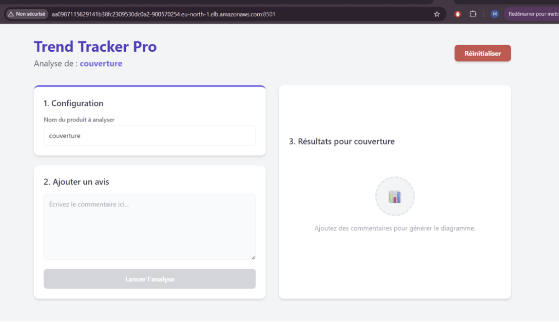Click the 3. Résultats pour couverture heading
The width and height of the screenshot is (559, 322).
coord(342,141)
